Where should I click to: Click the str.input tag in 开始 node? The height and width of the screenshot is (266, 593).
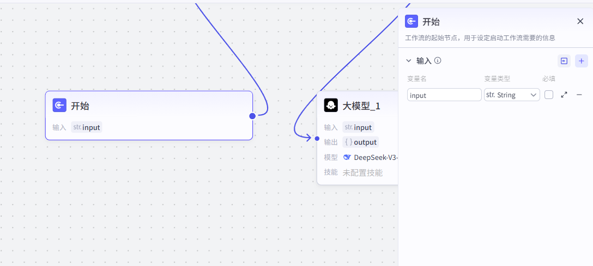(x=87, y=127)
